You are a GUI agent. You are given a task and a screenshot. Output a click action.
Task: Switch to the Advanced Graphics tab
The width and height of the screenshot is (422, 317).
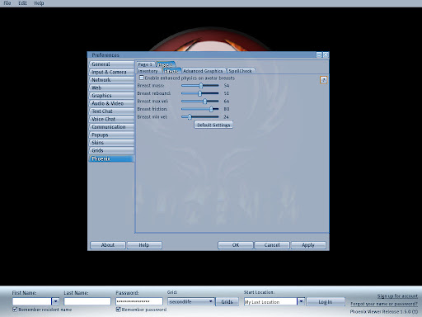pyautogui.click(x=203, y=71)
